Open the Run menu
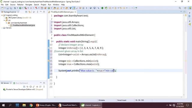Image resolution: width=192 pixels, height=108 pixels. (x=49, y=5)
